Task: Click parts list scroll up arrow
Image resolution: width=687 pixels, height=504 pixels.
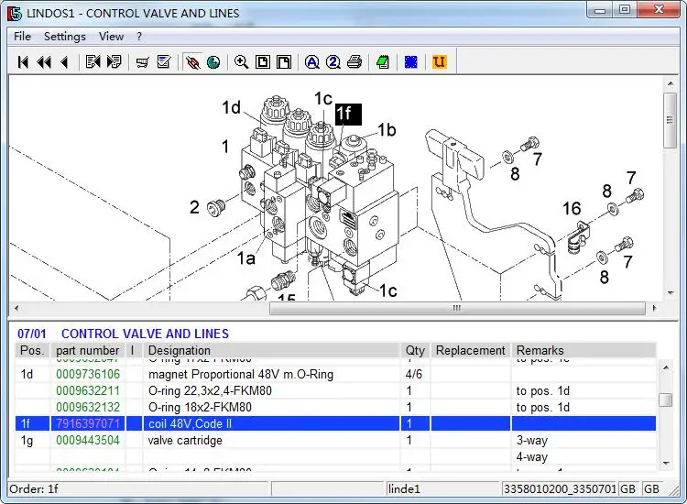Action: [666, 367]
